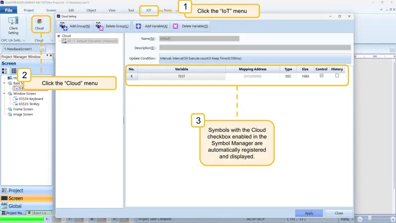
Task: Click the [SYS:00000] mapping address cell
Action: [252, 76]
